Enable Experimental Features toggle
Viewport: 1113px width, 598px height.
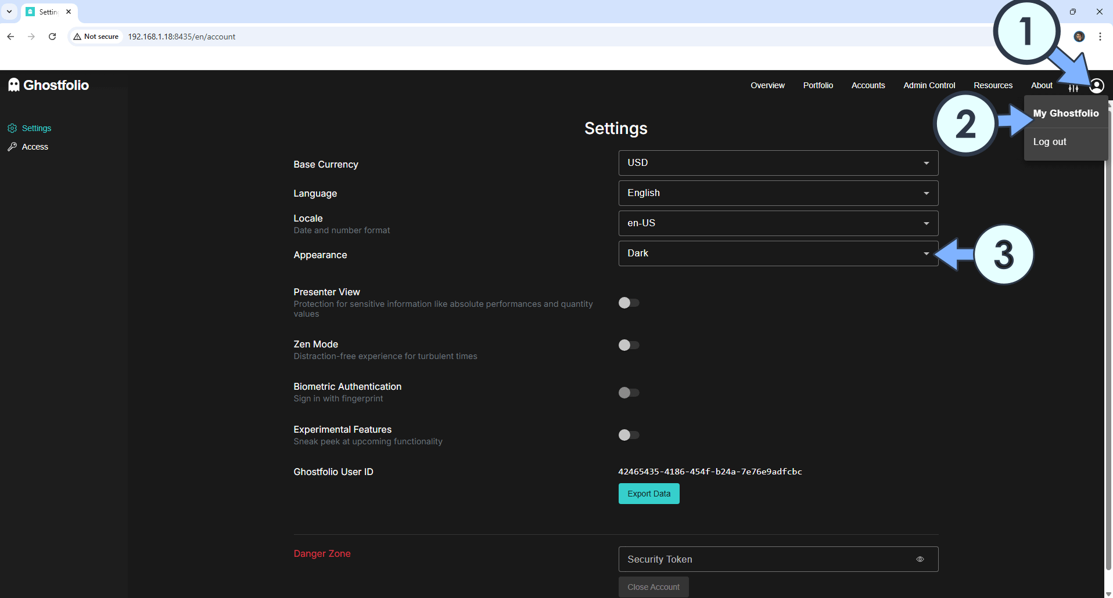(629, 435)
